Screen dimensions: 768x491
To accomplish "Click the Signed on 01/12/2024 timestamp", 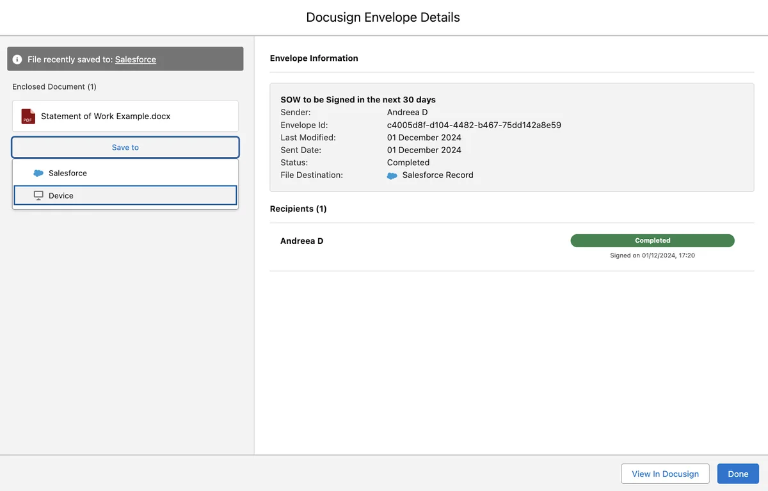I will [x=653, y=255].
